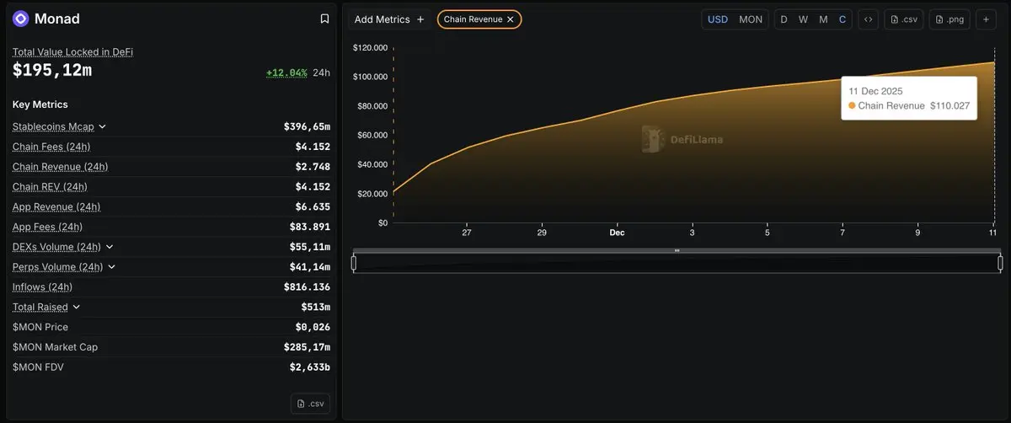Click the Key Metrics heading
Image resolution: width=1011 pixels, height=423 pixels.
[40, 104]
